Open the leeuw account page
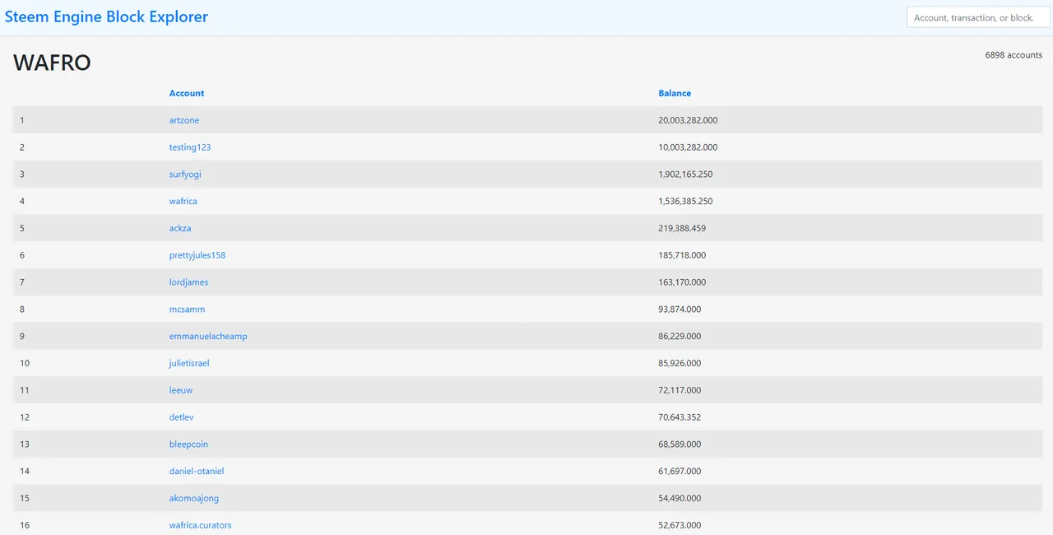Viewport: 1053px width, 535px height. (x=181, y=390)
